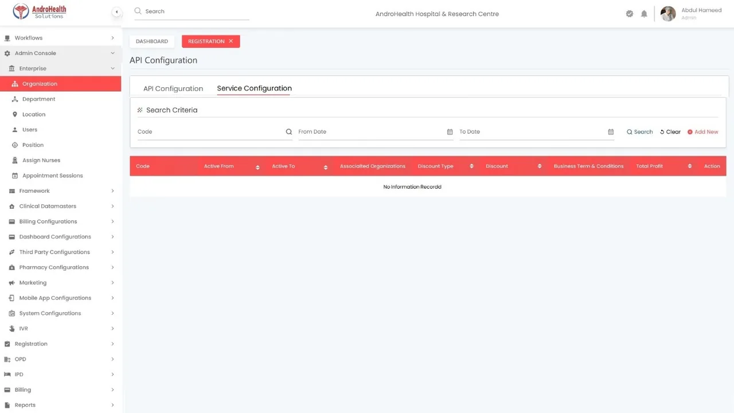Screen dimensions: 734x413
Task: Click the Enterprise building icon
Action: pyautogui.click(x=12, y=68)
